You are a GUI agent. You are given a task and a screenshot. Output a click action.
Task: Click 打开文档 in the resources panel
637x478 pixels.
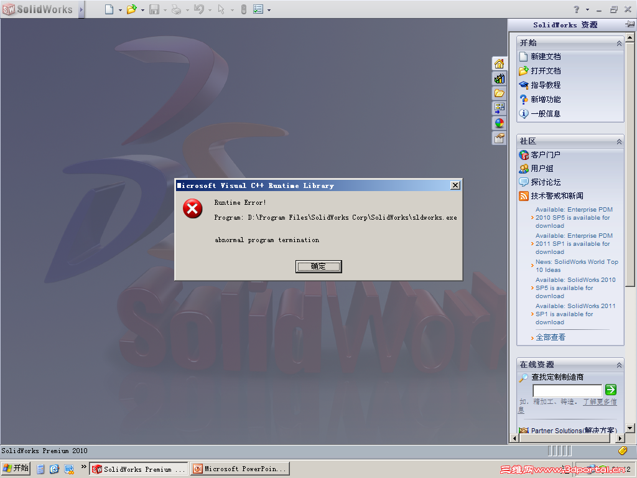(x=546, y=71)
